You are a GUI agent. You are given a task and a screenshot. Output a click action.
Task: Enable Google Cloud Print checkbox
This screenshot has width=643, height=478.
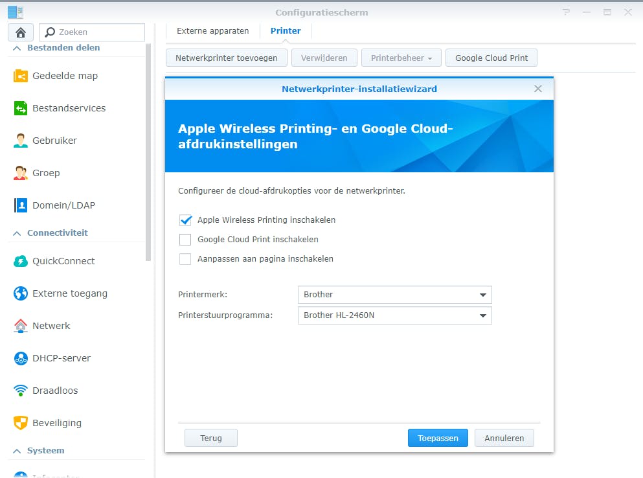tap(185, 240)
